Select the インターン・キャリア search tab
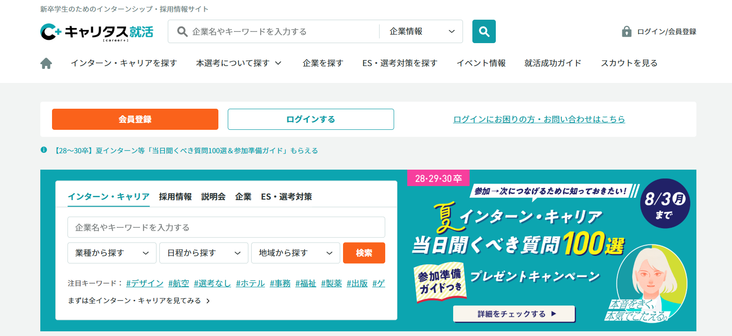Viewport: 732px width, 336px height. click(x=109, y=197)
